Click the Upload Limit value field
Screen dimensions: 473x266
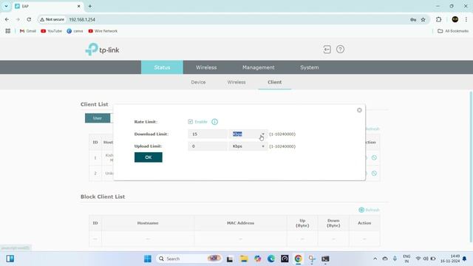(208, 146)
